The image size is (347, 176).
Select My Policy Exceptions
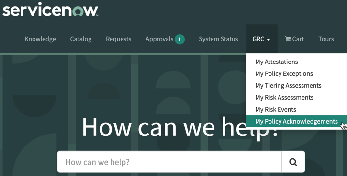pos(284,73)
